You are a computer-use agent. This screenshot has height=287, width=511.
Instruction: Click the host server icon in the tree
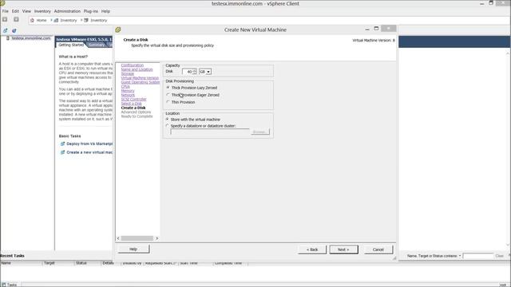(x=8, y=38)
